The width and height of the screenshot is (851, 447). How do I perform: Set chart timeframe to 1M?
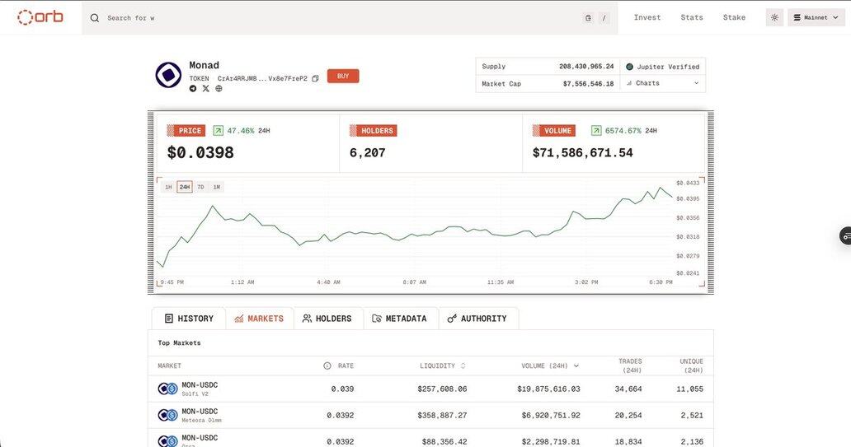pyautogui.click(x=216, y=187)
